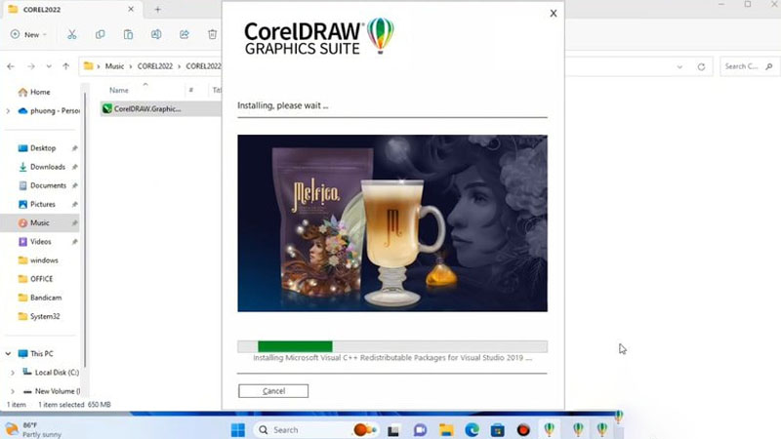Viewport: 781px width, 439px height.
Task: Click the Share icon in toolbar
Action: pyautogui.click(x=185, y=34)
